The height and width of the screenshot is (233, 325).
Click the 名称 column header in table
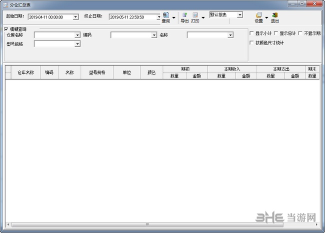tap(69, 72)
